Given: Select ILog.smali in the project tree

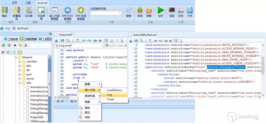Looking at the screenshot, I should 37,117.
